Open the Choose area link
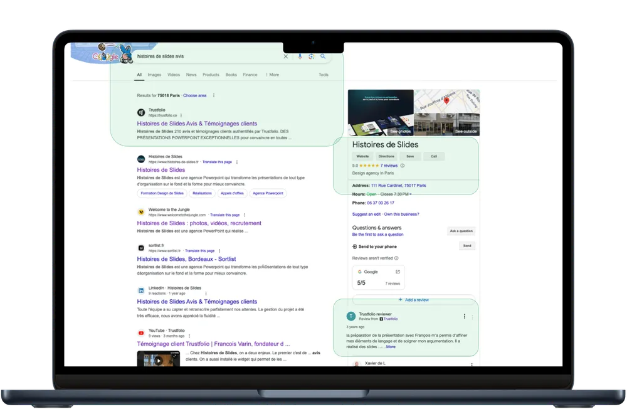The image size is (627, 409). point(194,95)
